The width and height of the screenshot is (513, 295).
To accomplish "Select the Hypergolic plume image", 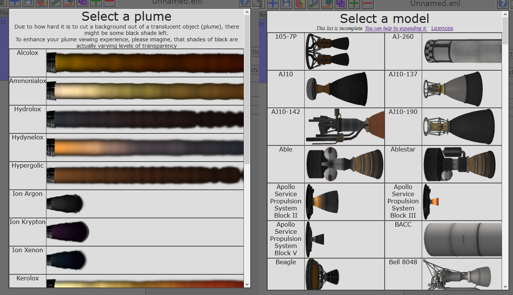I will click(145, 175).
